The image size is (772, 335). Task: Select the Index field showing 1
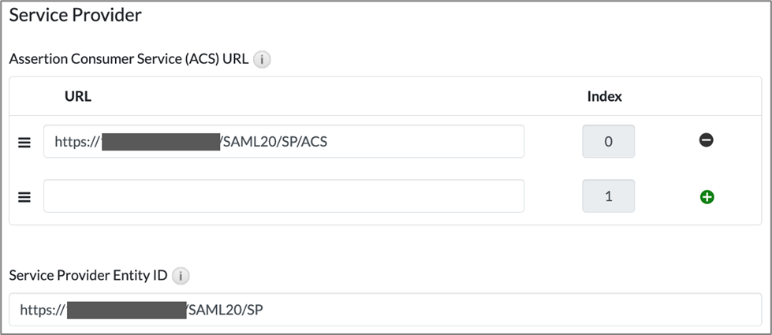tap(608, 196)
